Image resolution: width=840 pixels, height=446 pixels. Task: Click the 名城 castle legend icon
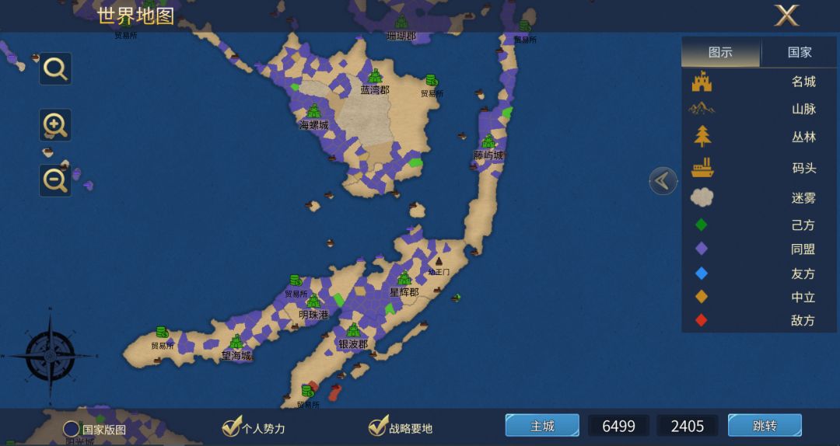(702, 82)
